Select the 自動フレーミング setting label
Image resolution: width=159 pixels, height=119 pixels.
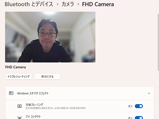[34, 105]
